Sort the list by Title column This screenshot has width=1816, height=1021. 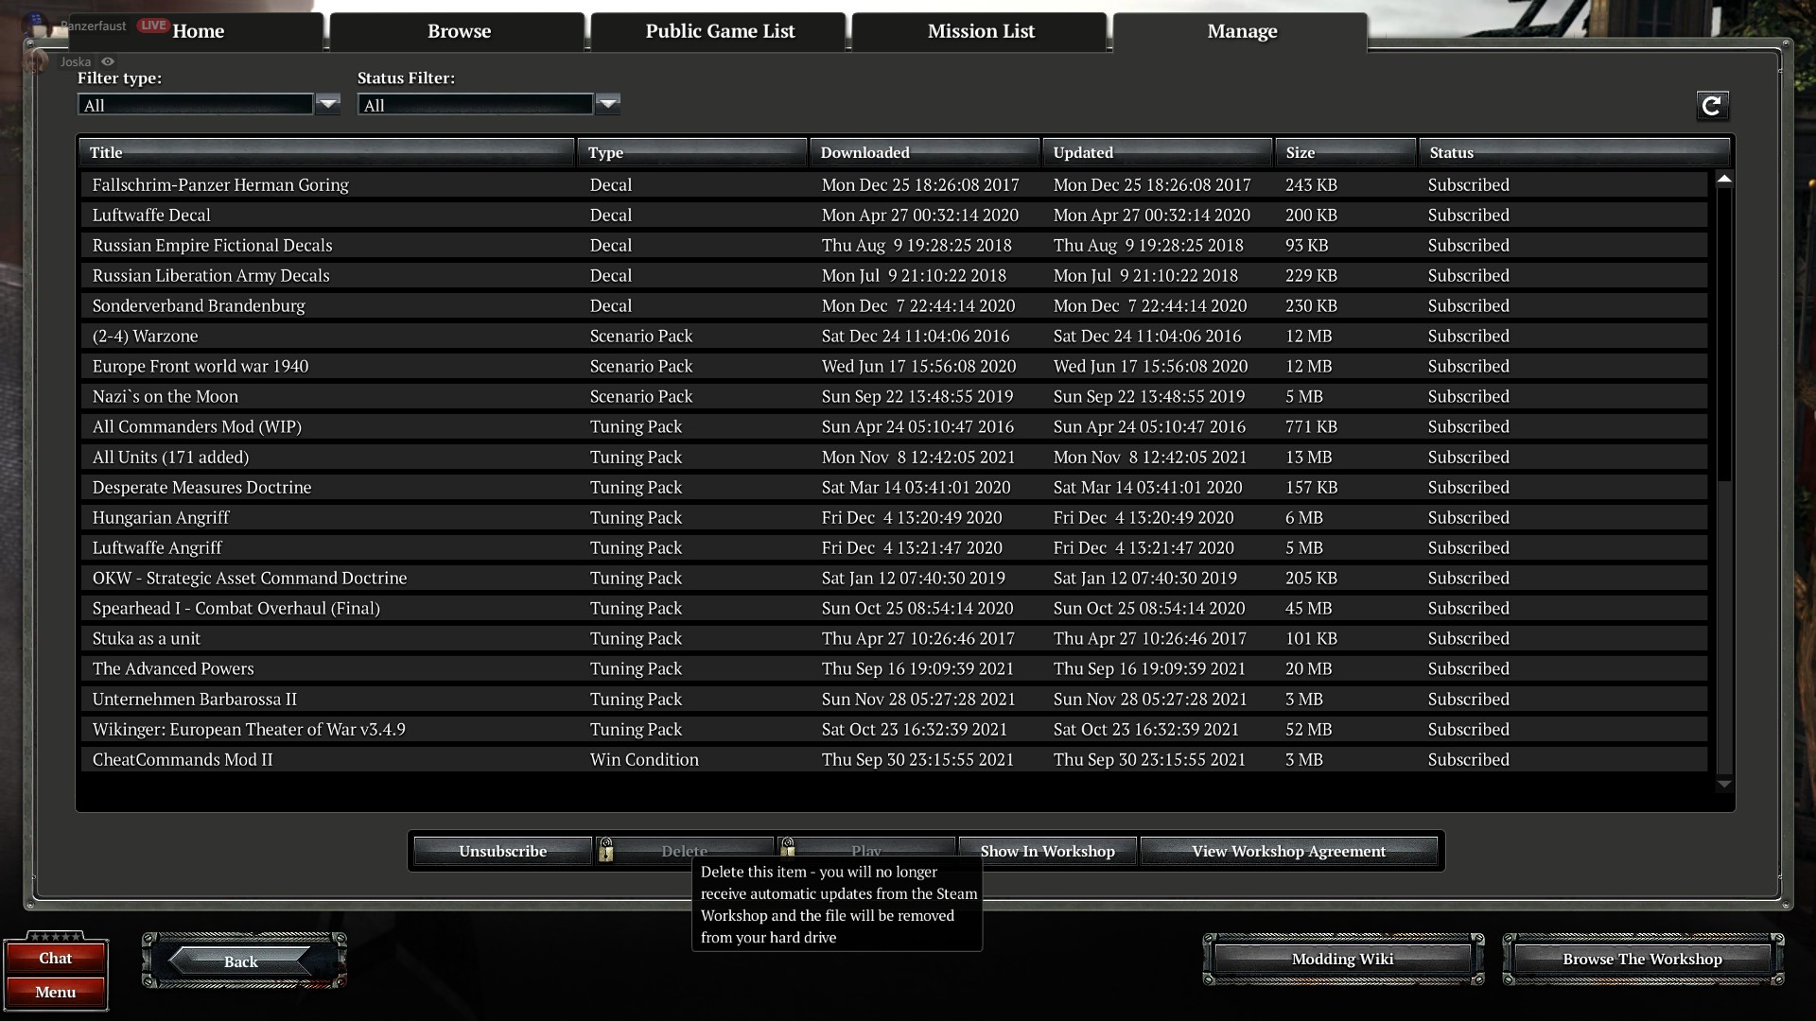(x=326, y=152)
